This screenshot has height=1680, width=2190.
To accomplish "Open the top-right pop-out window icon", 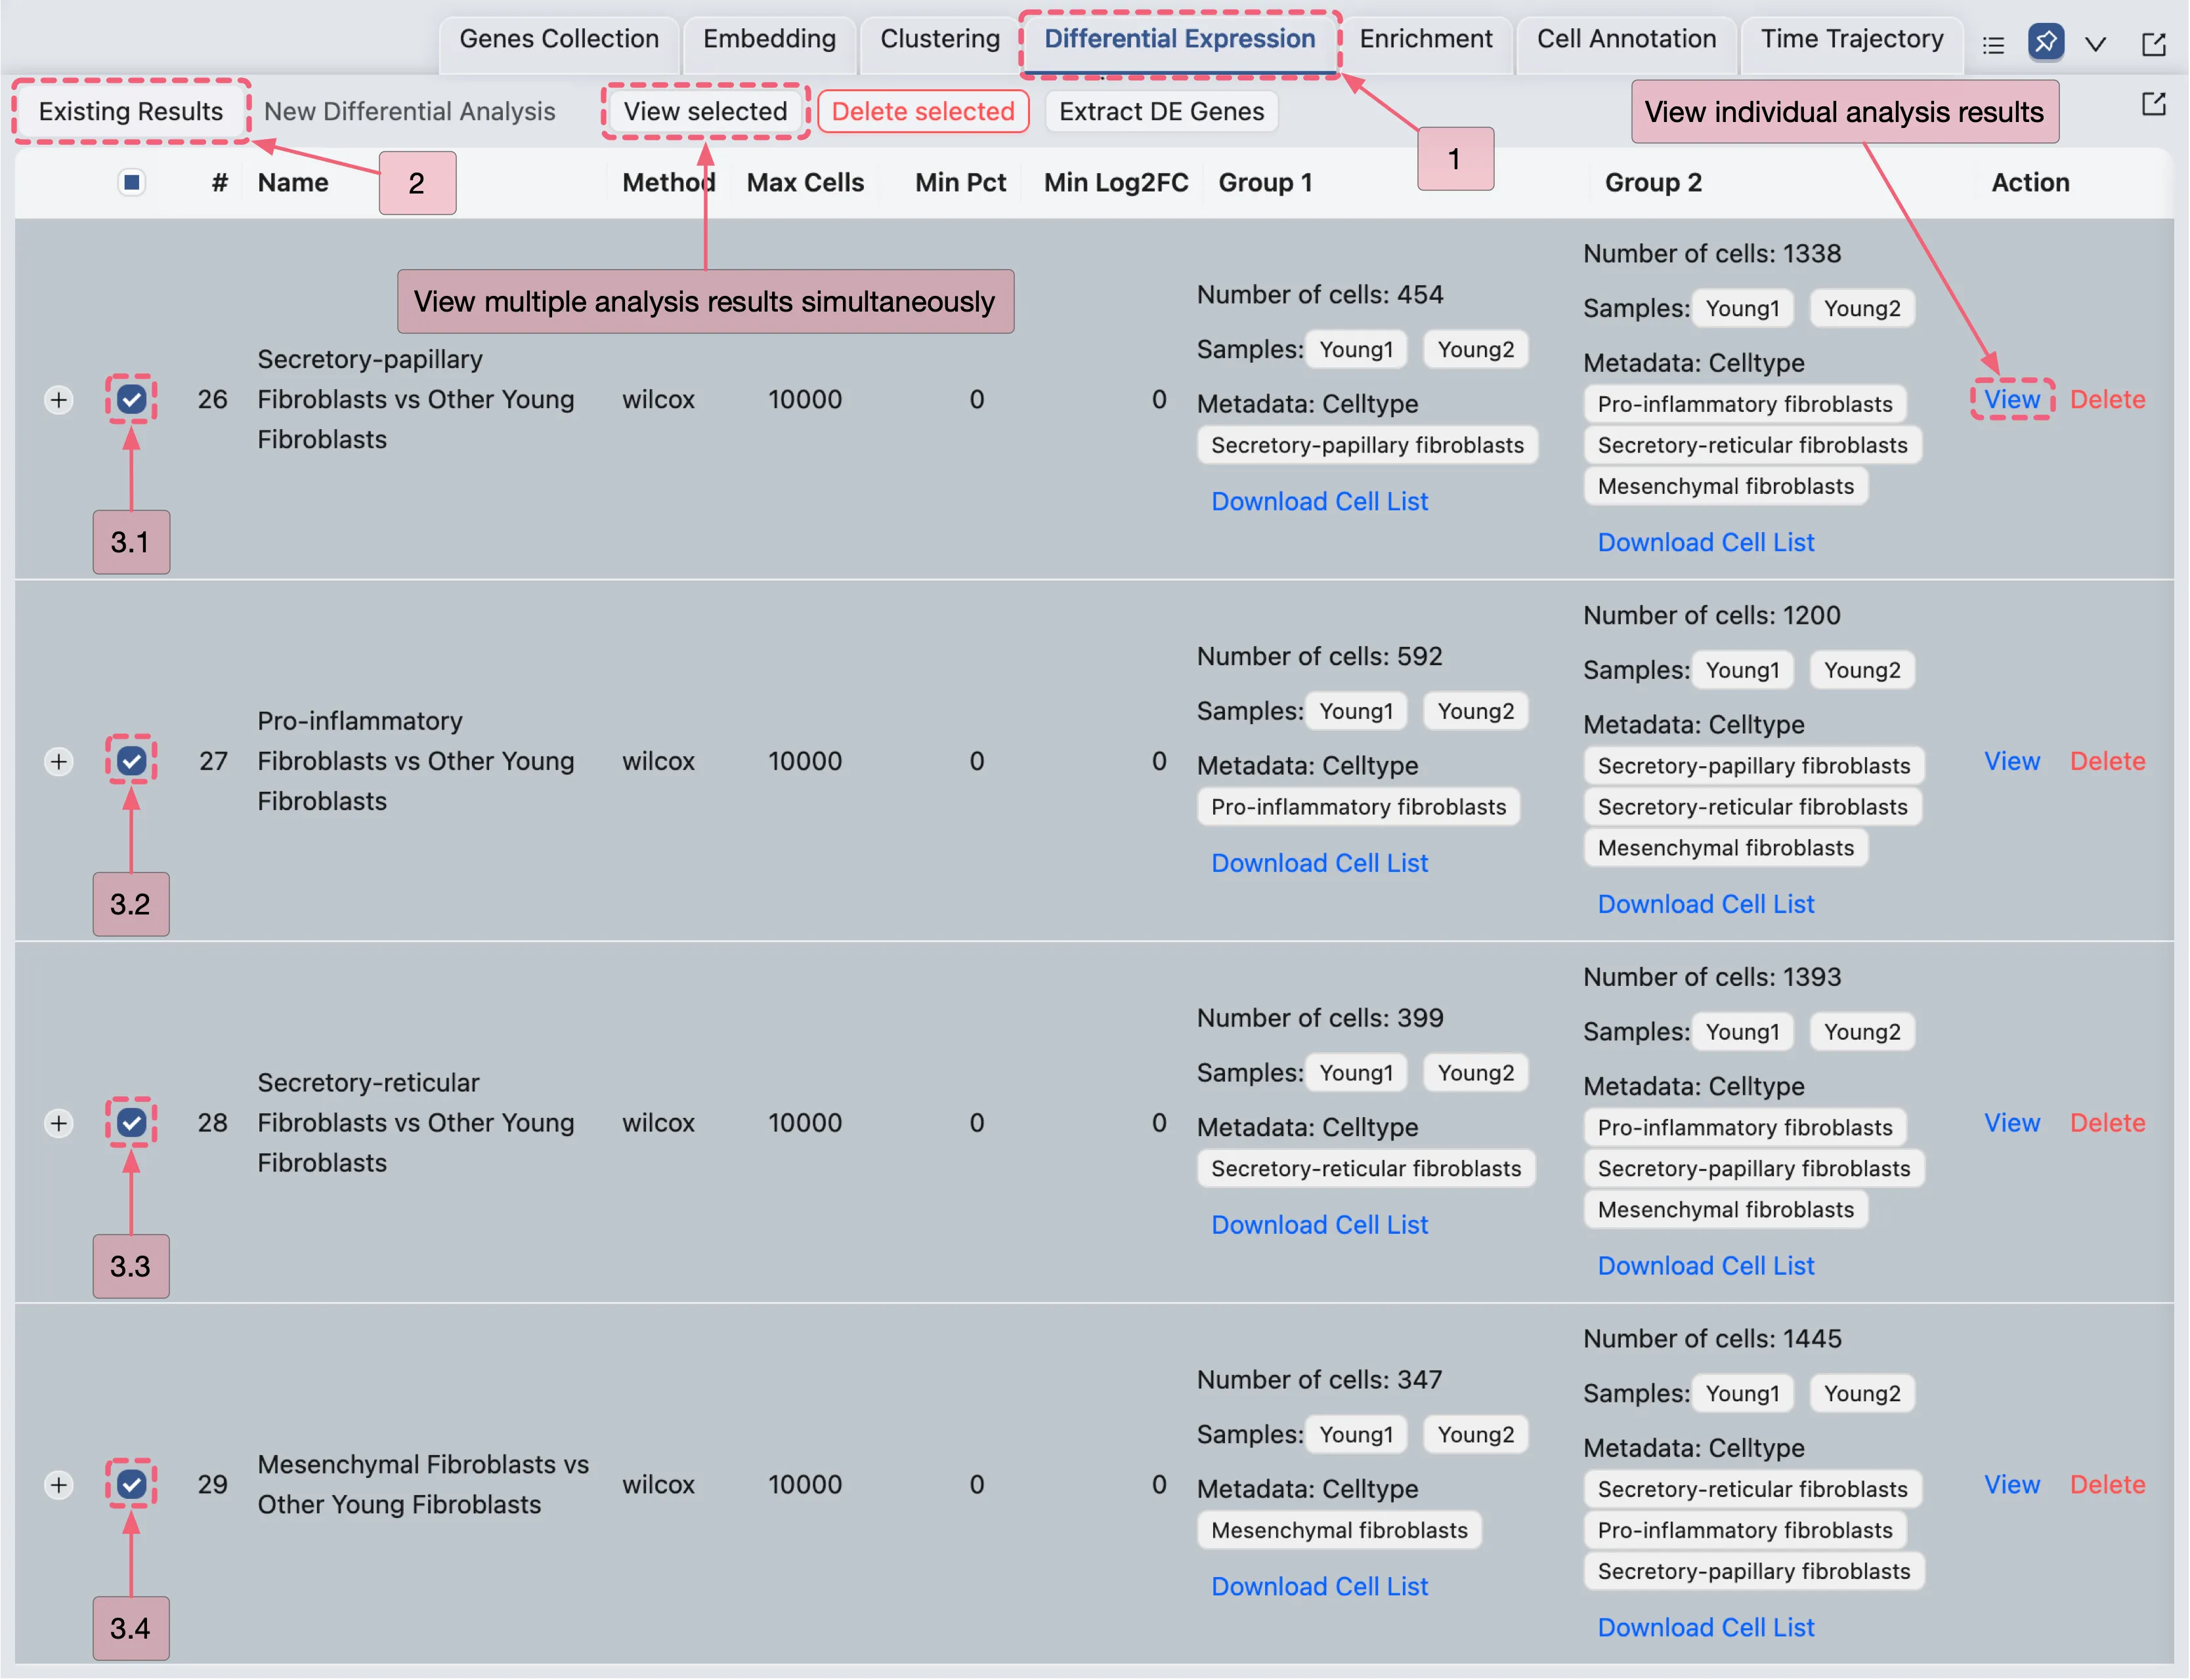I will [x=2153, y=44].
